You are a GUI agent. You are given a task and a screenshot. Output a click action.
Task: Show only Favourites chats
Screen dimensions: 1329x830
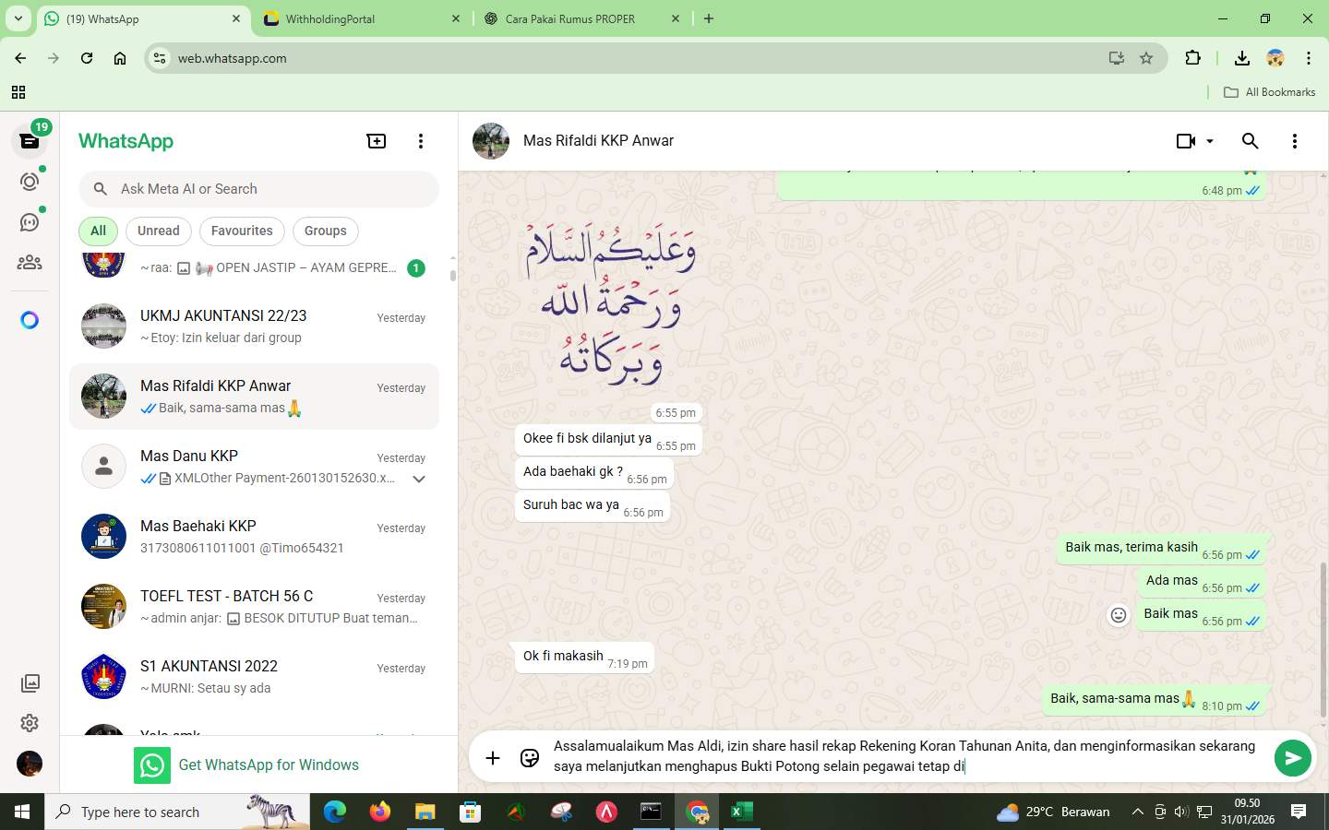[x=241, y=231]
